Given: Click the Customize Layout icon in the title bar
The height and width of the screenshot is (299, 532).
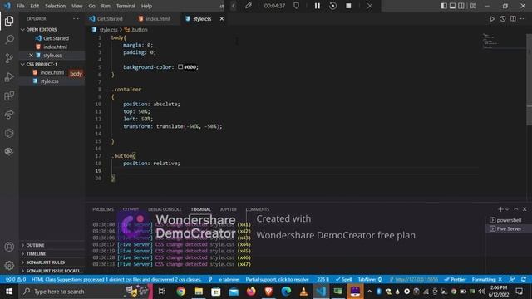Looking at the screenshot, I should (x=473, y=6).
